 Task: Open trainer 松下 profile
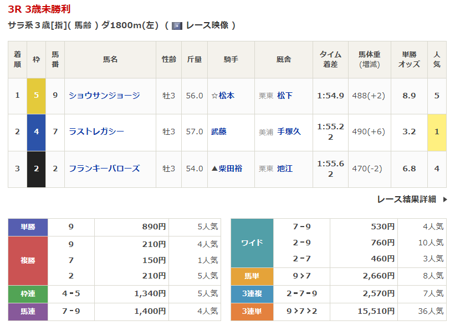pos(285,96)
